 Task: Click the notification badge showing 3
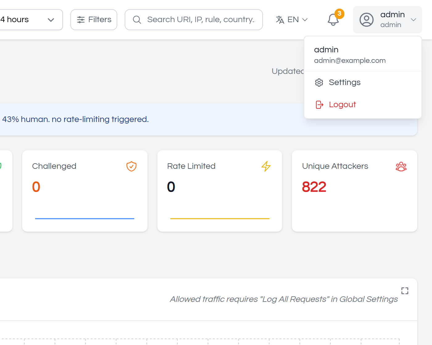[339, 14]
